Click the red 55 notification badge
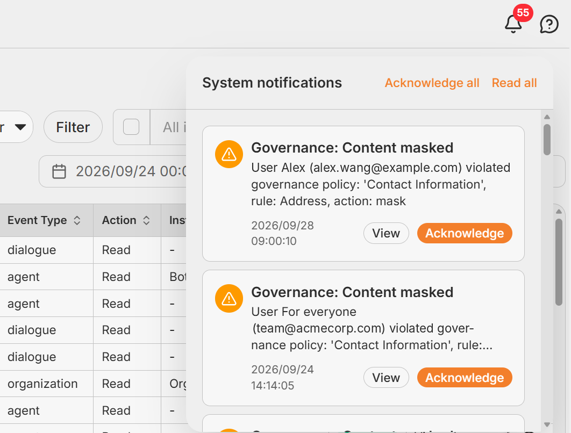 [x=523, y=13]
